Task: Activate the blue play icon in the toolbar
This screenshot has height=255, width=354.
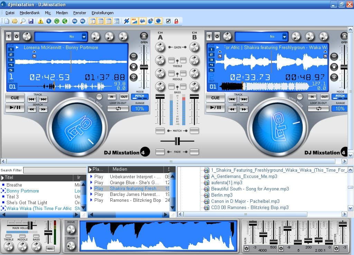Action: point(48,21)
